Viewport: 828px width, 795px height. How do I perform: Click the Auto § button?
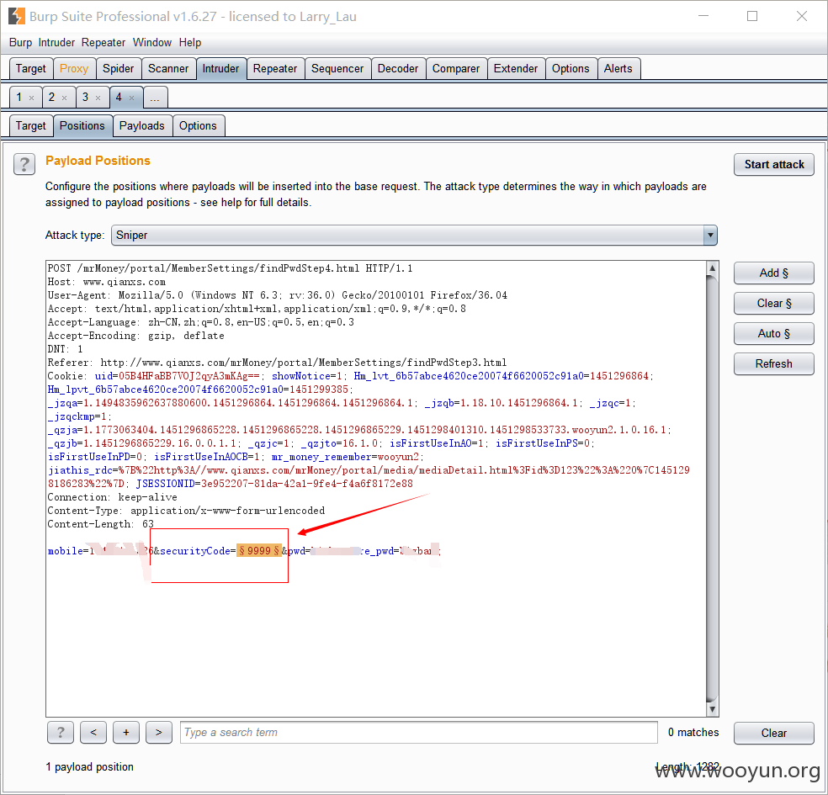coord(773,334)
